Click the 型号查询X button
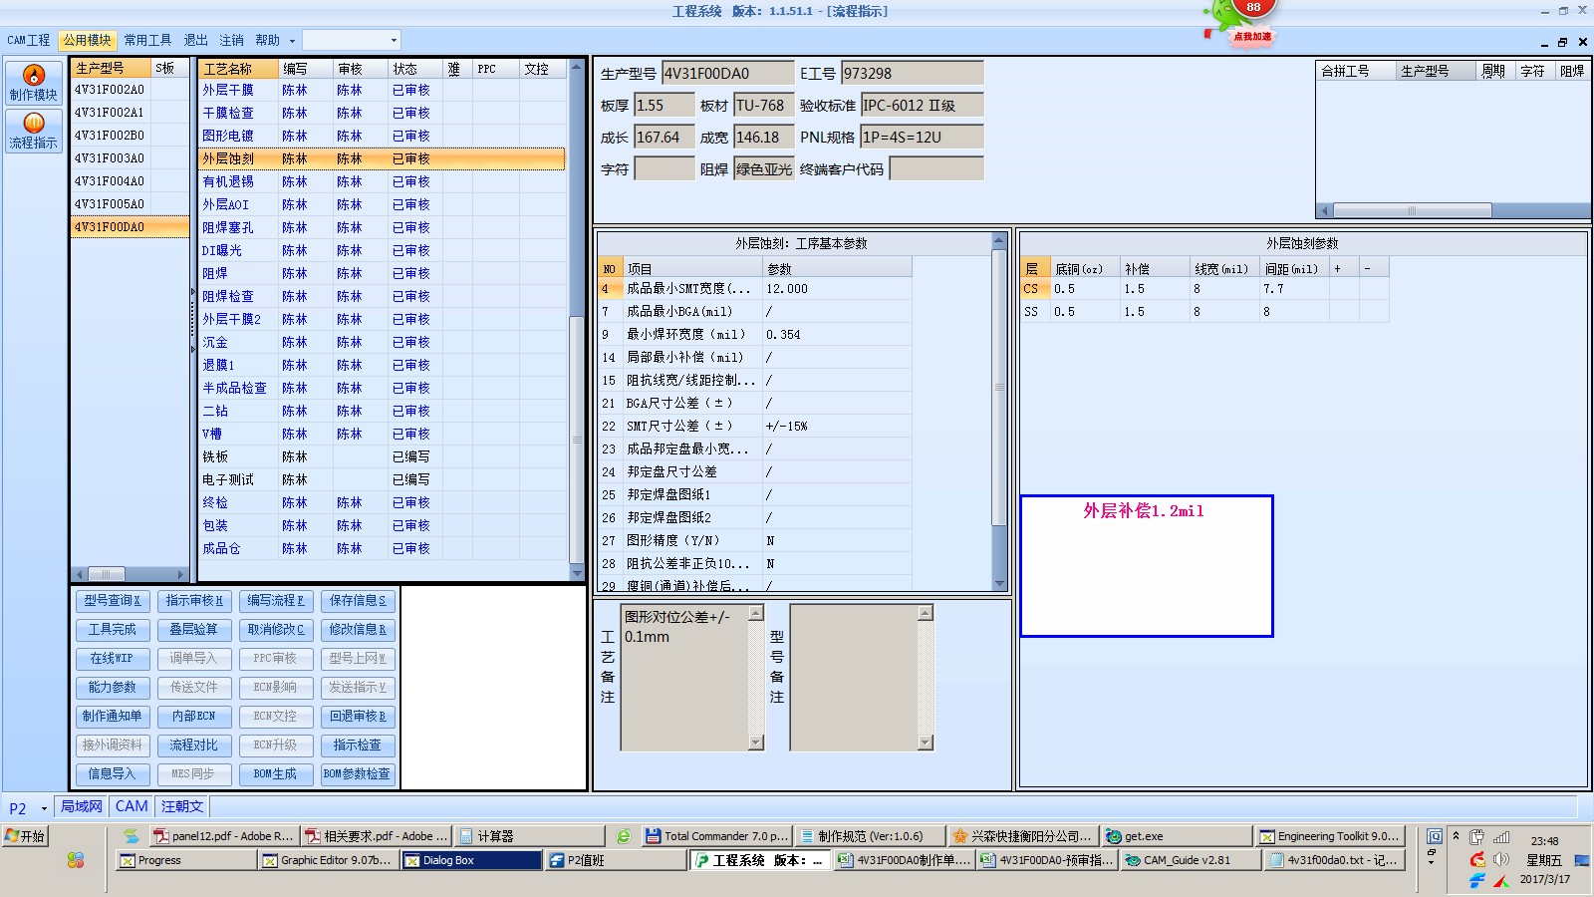The width and height of the screenshot is (1594, 897). click(113, 601)
